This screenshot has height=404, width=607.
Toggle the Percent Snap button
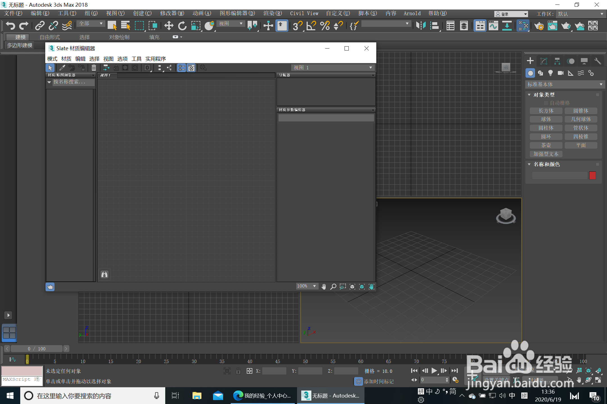click(x=325, y=26)
